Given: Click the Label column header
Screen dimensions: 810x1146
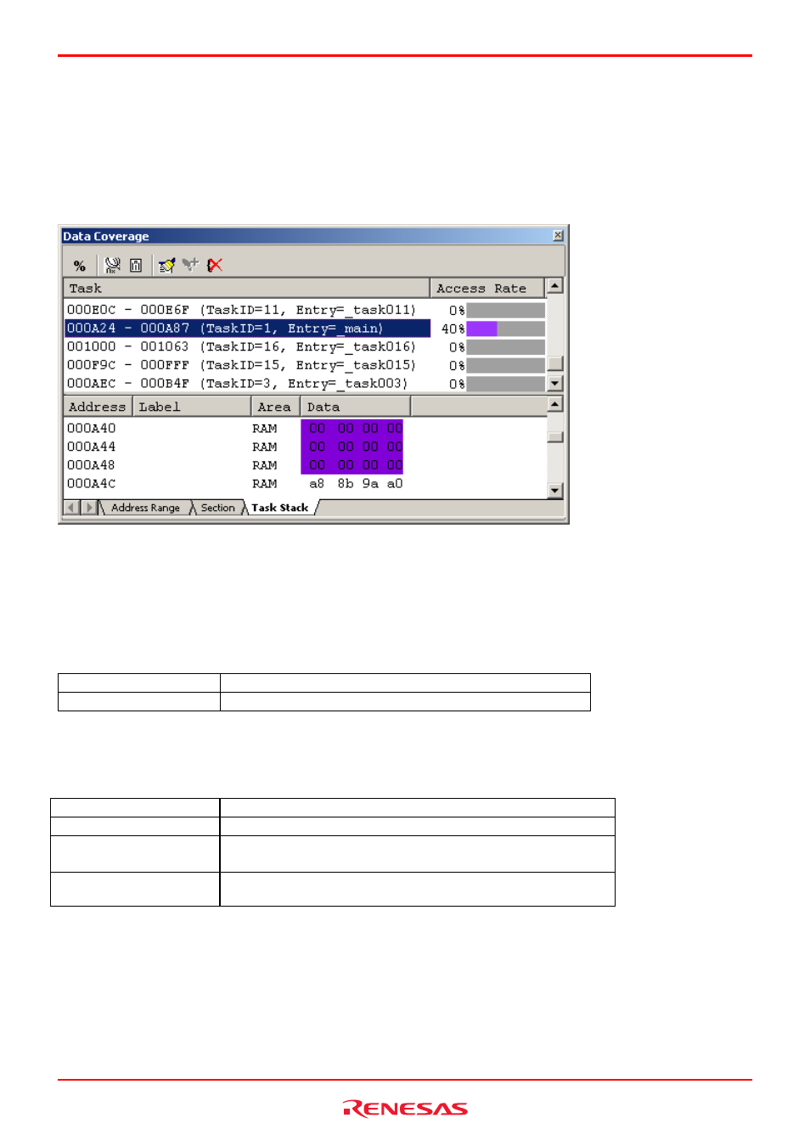Looking at the screenshot, I should (192, 407).
